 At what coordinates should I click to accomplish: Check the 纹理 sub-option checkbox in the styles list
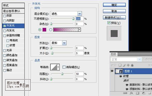click(x=8, y=46)
